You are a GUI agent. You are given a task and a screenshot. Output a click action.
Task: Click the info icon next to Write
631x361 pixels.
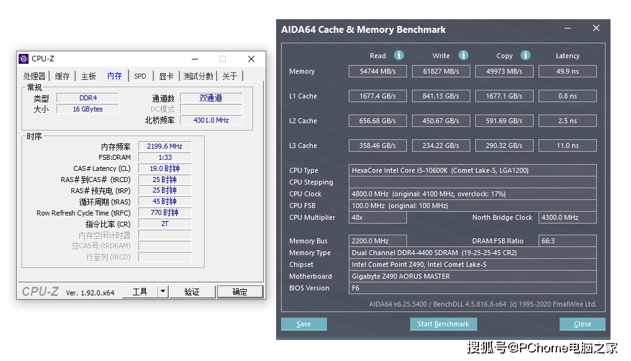463,55
